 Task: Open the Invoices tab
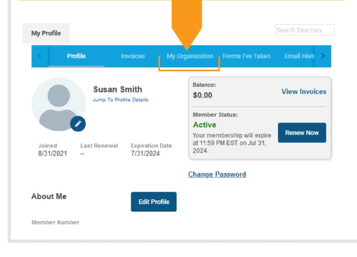click(x=133, y=56)
